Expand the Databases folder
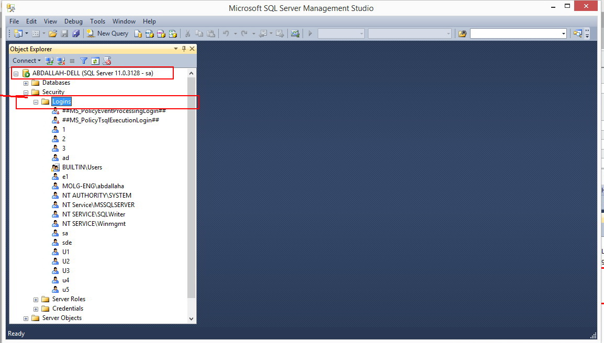The height and width of the screenshot is (343, 604). coord(26,83)
